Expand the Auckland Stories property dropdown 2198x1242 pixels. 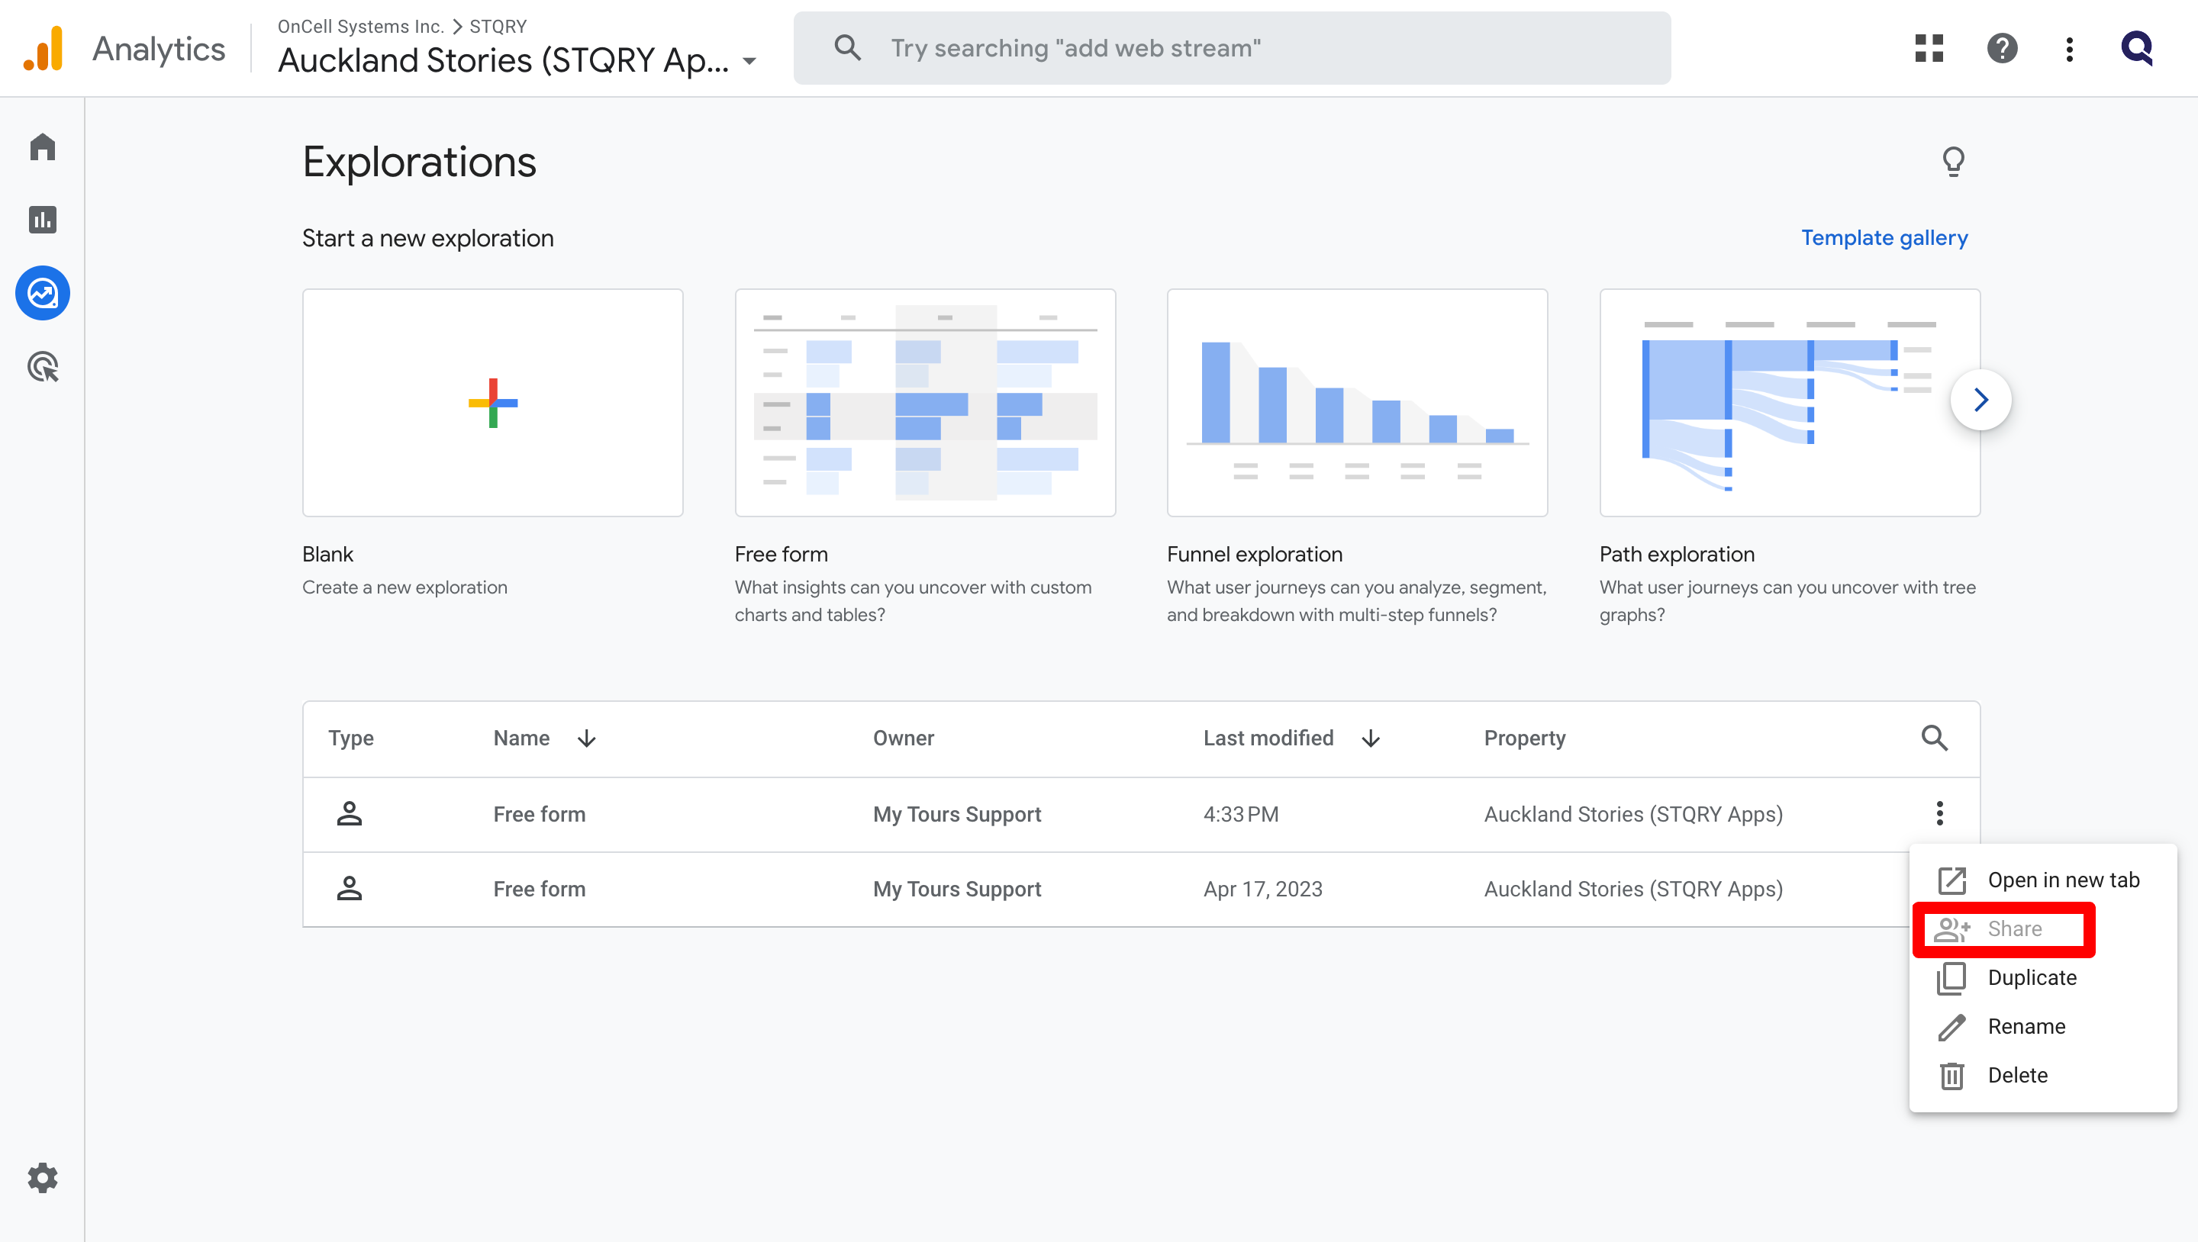749,62
